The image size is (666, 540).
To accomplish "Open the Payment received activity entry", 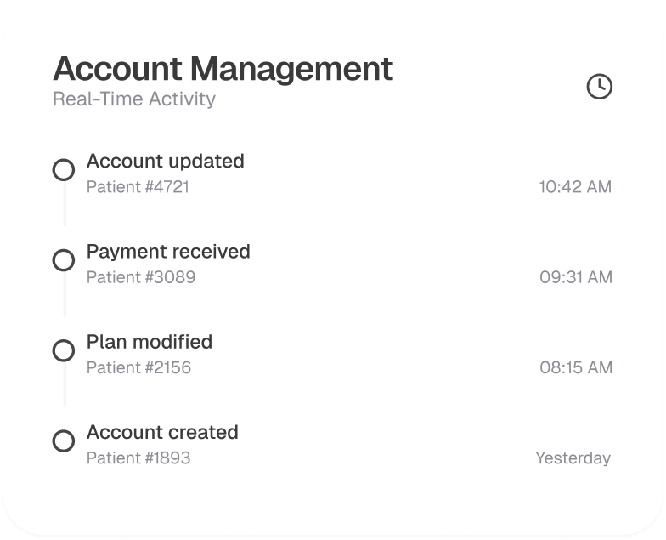I will pos(168,252).
